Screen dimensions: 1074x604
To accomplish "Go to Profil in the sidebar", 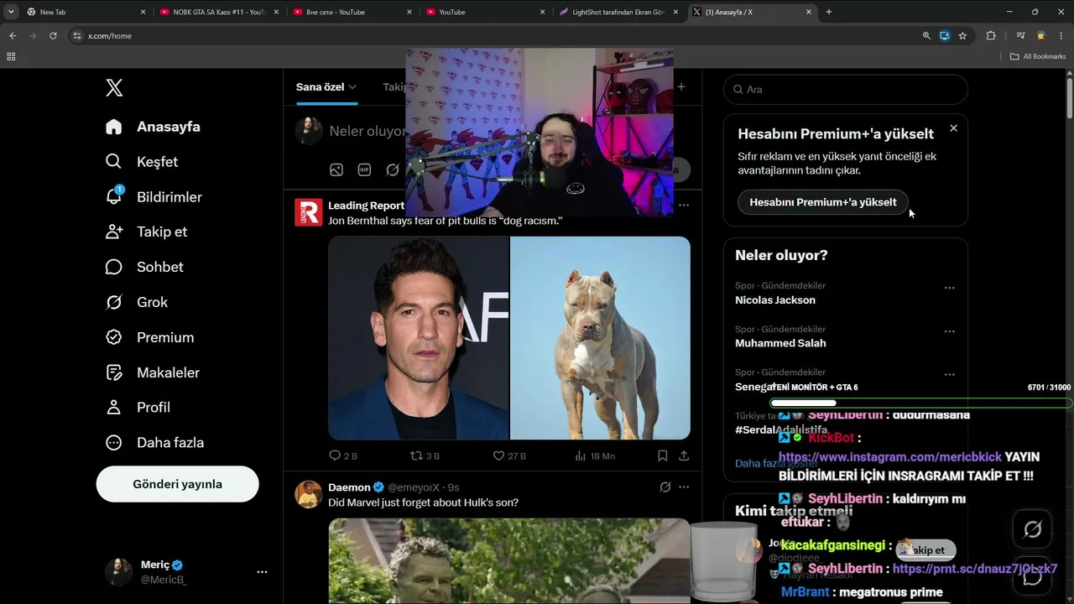I will 138,408.
